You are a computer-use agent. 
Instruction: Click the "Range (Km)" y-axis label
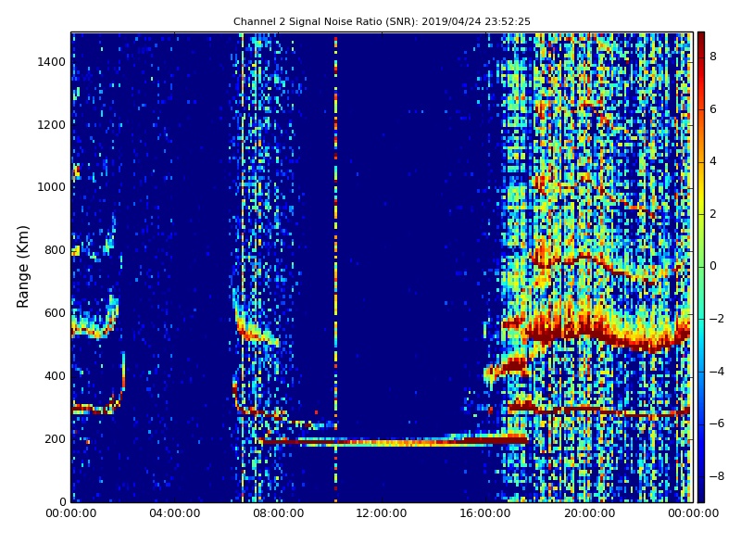pyautogui.click(x=22, y=267)
